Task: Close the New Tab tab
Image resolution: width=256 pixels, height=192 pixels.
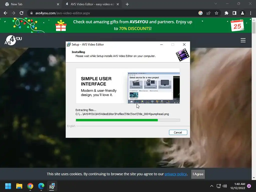Action: [x=58, y=4]
